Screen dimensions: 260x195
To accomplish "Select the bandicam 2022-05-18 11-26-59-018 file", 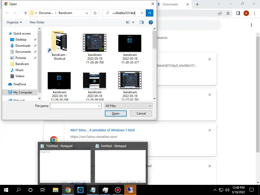I will click(95, 86).
